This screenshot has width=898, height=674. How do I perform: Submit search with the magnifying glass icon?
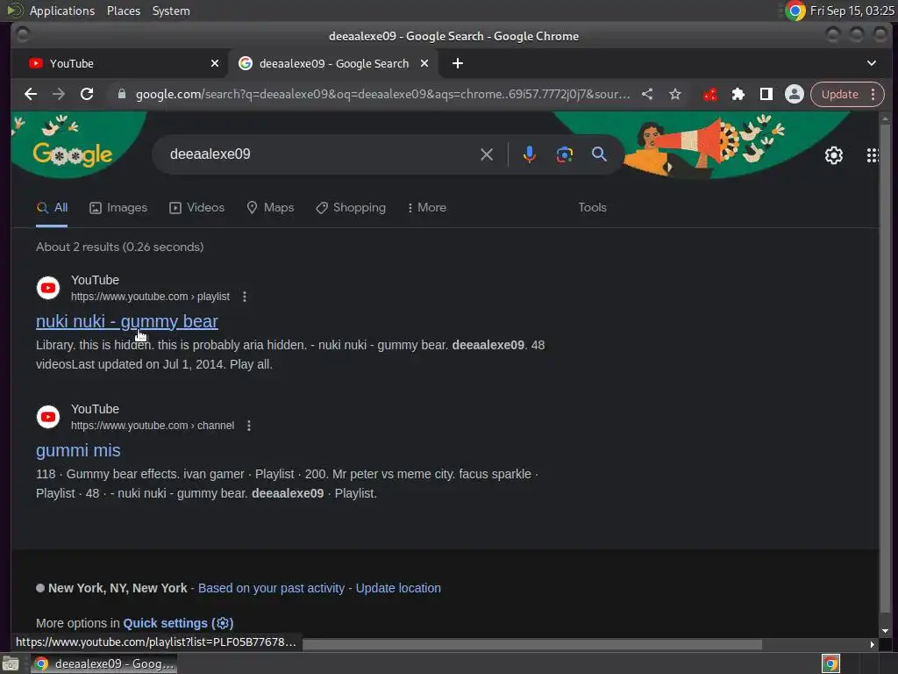pos(599,154)
